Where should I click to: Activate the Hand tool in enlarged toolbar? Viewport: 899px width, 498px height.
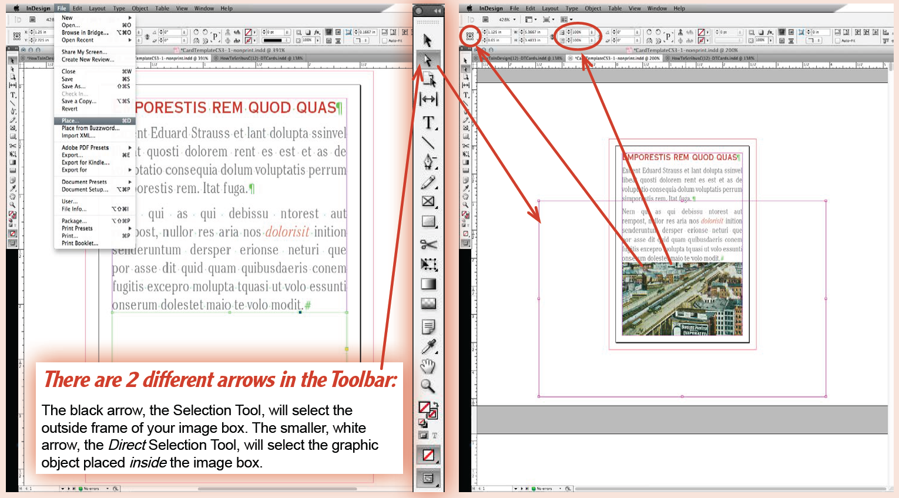428,367
